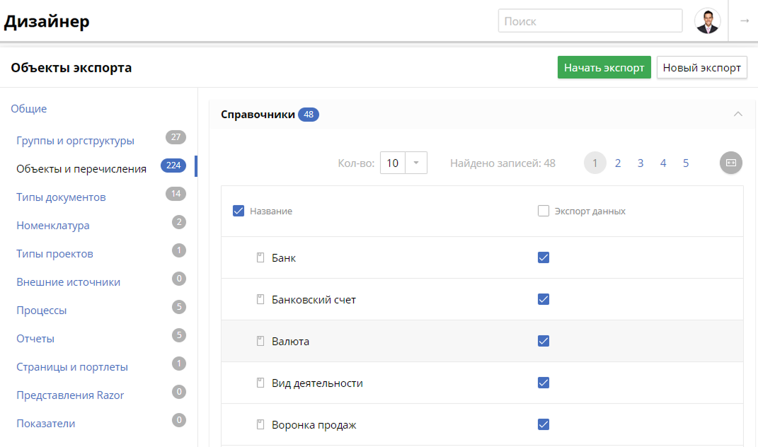Uncheck data export for Банк
758x447 pixels.
tap(544, 257)
